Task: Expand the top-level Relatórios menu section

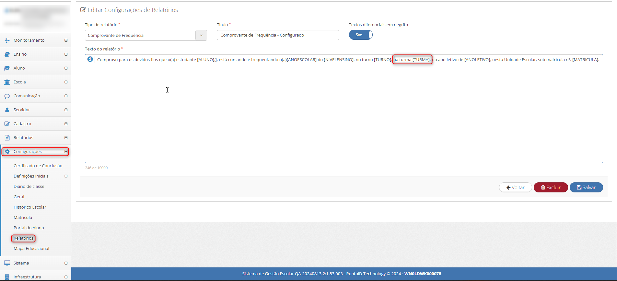Action: (x=66, y=138)
